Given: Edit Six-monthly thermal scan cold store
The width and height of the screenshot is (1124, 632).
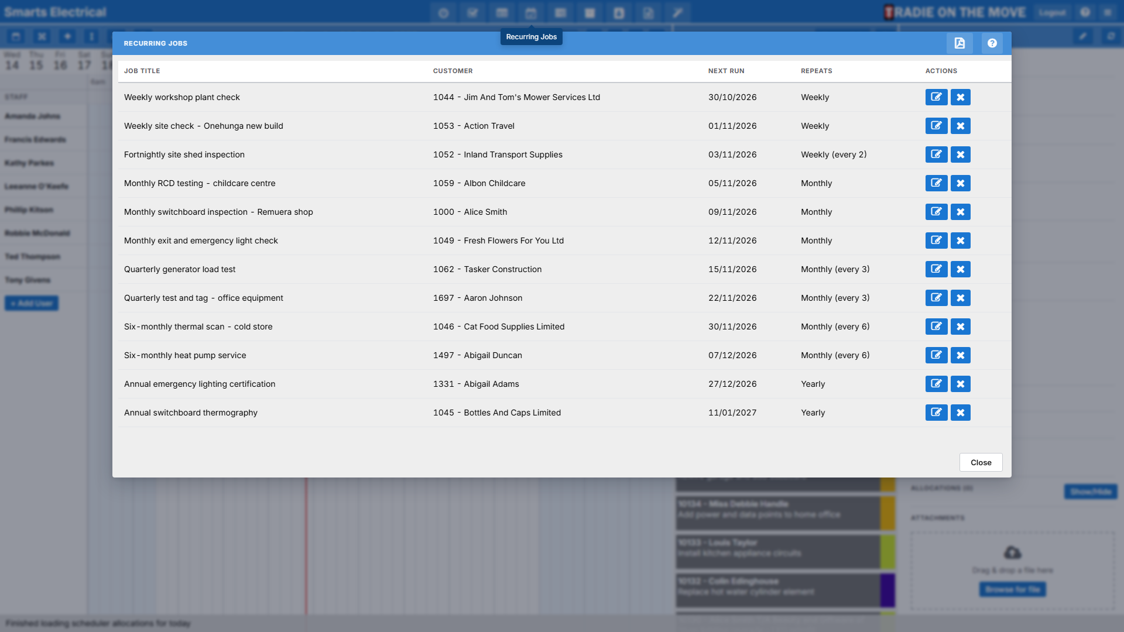Looking at the screenshot, I should (937, 327).
